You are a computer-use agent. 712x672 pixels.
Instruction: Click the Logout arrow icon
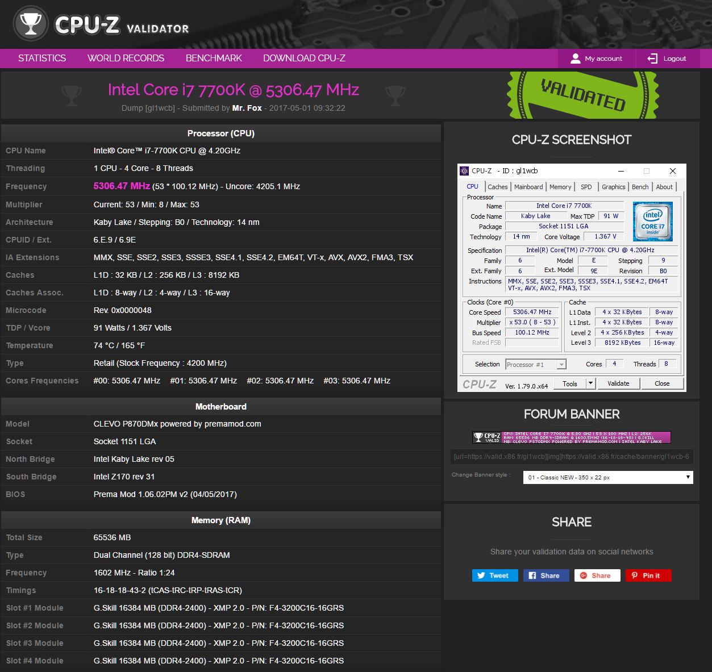click(x=652, y=59)
